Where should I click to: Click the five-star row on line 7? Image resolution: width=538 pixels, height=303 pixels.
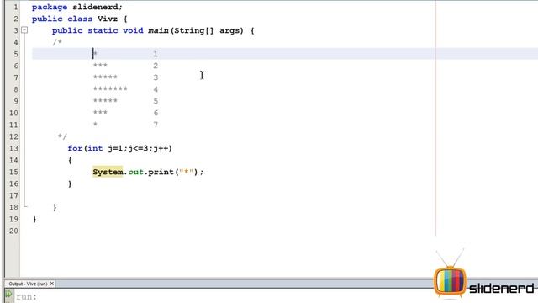tap(105, 77)
